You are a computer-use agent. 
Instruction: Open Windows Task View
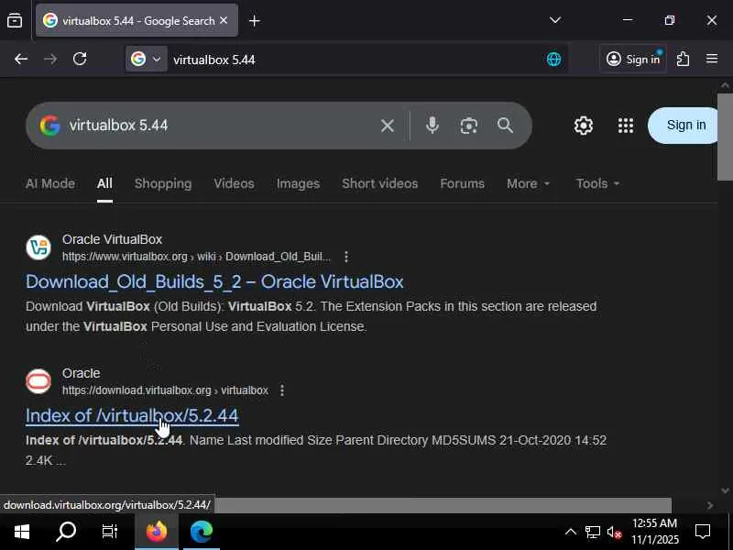tap(110, 532)
